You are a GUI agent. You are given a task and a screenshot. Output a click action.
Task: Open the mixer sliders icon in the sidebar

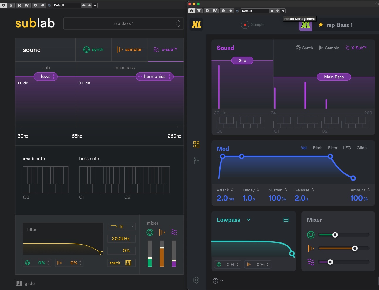pos(196,161)
